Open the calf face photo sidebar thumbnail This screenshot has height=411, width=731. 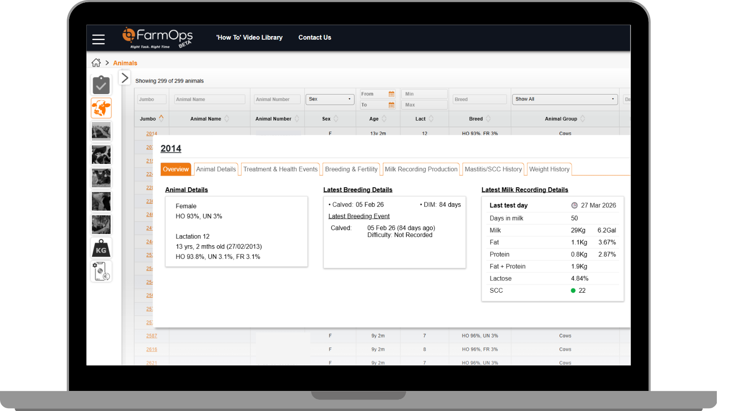(101, 178)
